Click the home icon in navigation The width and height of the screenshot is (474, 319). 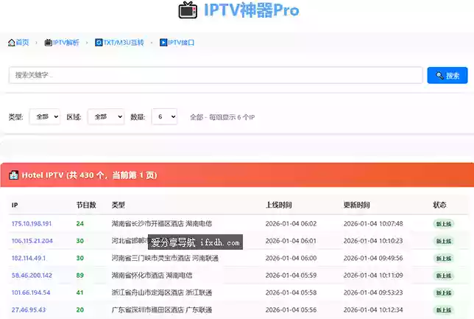(x=12, y=43)
